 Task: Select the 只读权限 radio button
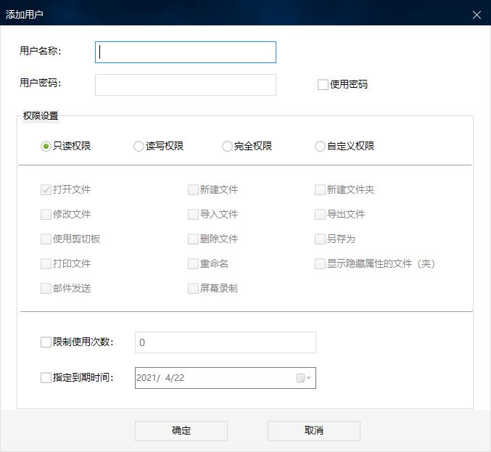click(46, 147)
